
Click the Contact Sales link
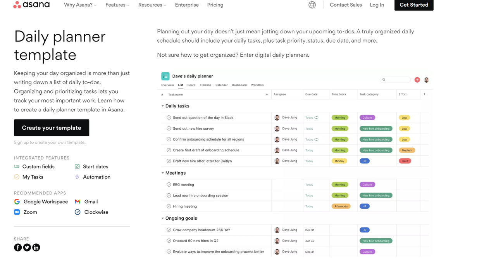tap(346, 5)
